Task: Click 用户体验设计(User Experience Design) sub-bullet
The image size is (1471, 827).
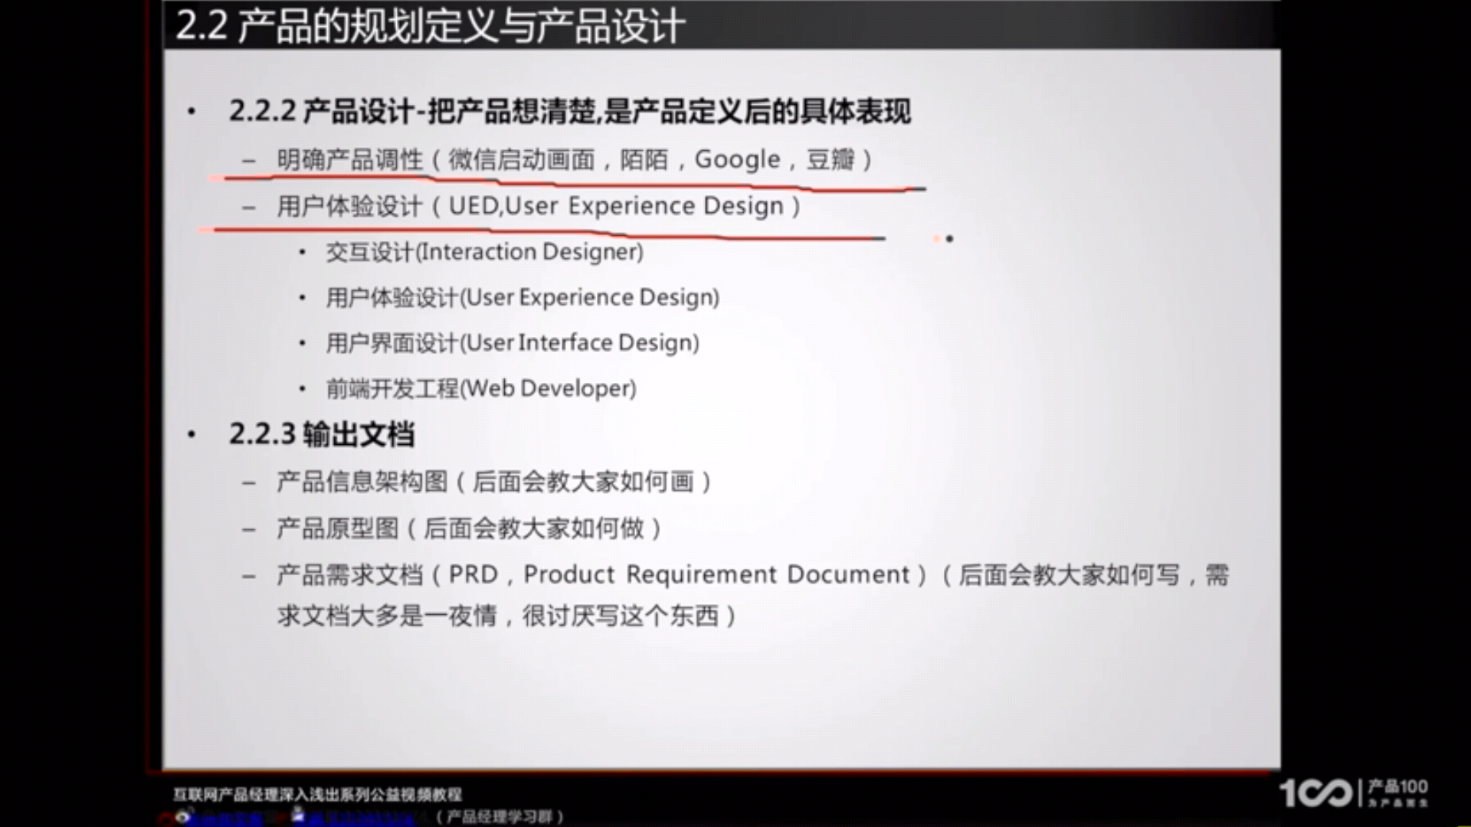Action: [523, 297]
